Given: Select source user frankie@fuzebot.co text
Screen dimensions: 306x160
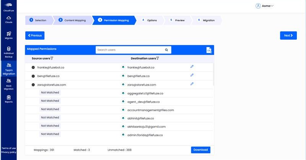Looking at the screenshot, I should (x=51, y=68).
